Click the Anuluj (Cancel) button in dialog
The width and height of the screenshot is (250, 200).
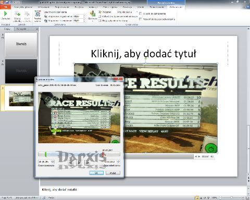(113, 173)
